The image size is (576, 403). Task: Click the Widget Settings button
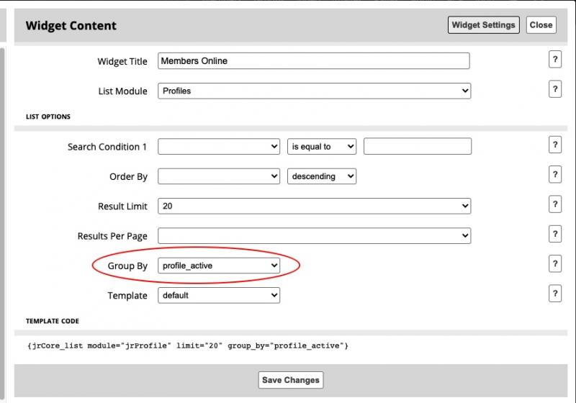pos(484,25)
